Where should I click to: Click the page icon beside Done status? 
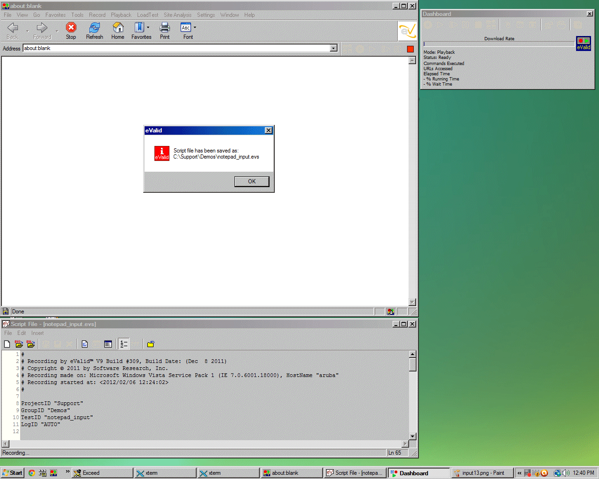(x=6, y=312)
